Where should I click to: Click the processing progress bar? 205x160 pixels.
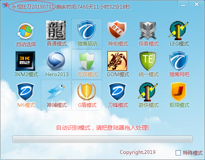coord(102,139)
